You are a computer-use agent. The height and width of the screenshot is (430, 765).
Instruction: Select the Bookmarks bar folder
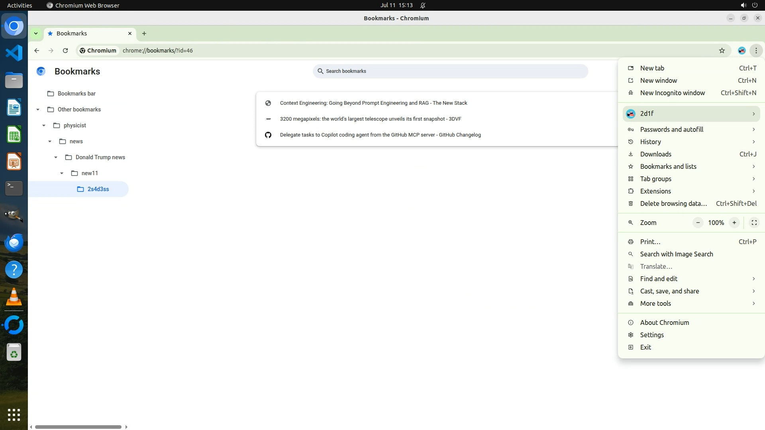[x=76, y=94]
